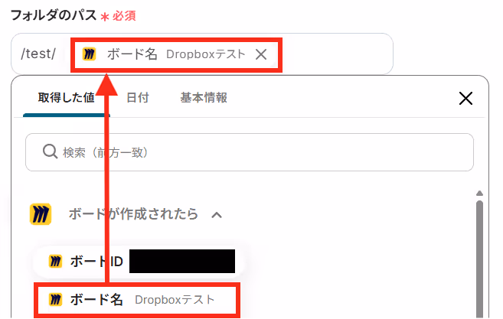Click the Miro icon in the path chip

89,54
